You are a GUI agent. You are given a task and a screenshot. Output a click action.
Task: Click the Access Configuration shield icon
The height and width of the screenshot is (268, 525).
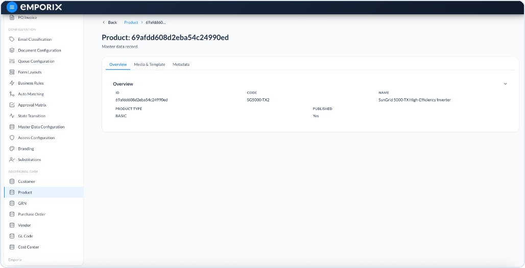click(x=12, y=138)
